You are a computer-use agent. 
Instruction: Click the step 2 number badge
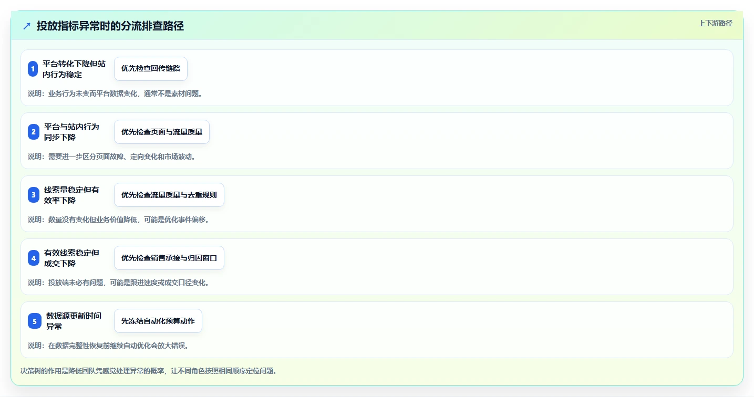pos(34,132)
